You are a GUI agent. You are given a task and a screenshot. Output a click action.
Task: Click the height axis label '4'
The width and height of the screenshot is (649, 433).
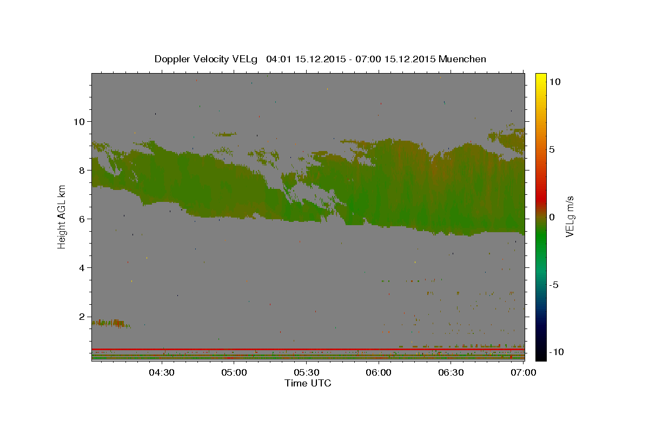(82, 267)
